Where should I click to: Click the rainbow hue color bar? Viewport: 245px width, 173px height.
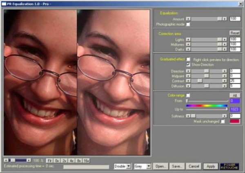click(x=207, y=105)
